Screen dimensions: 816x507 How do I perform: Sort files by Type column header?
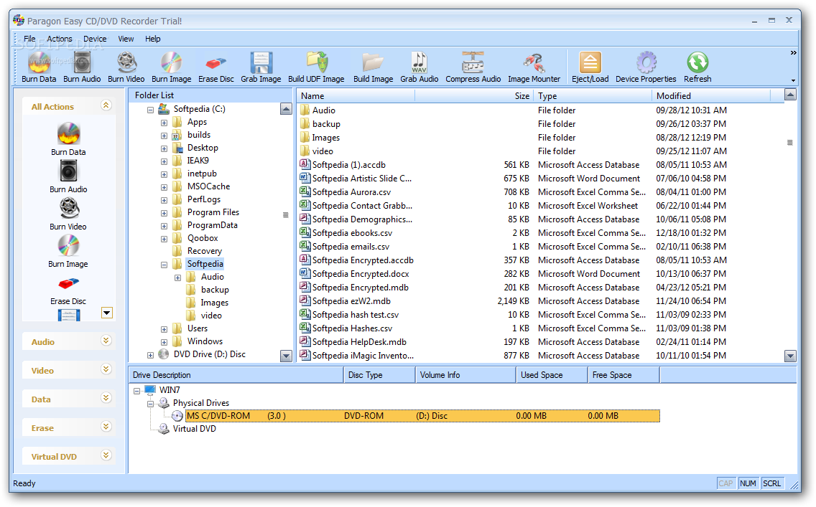point(592,96)
